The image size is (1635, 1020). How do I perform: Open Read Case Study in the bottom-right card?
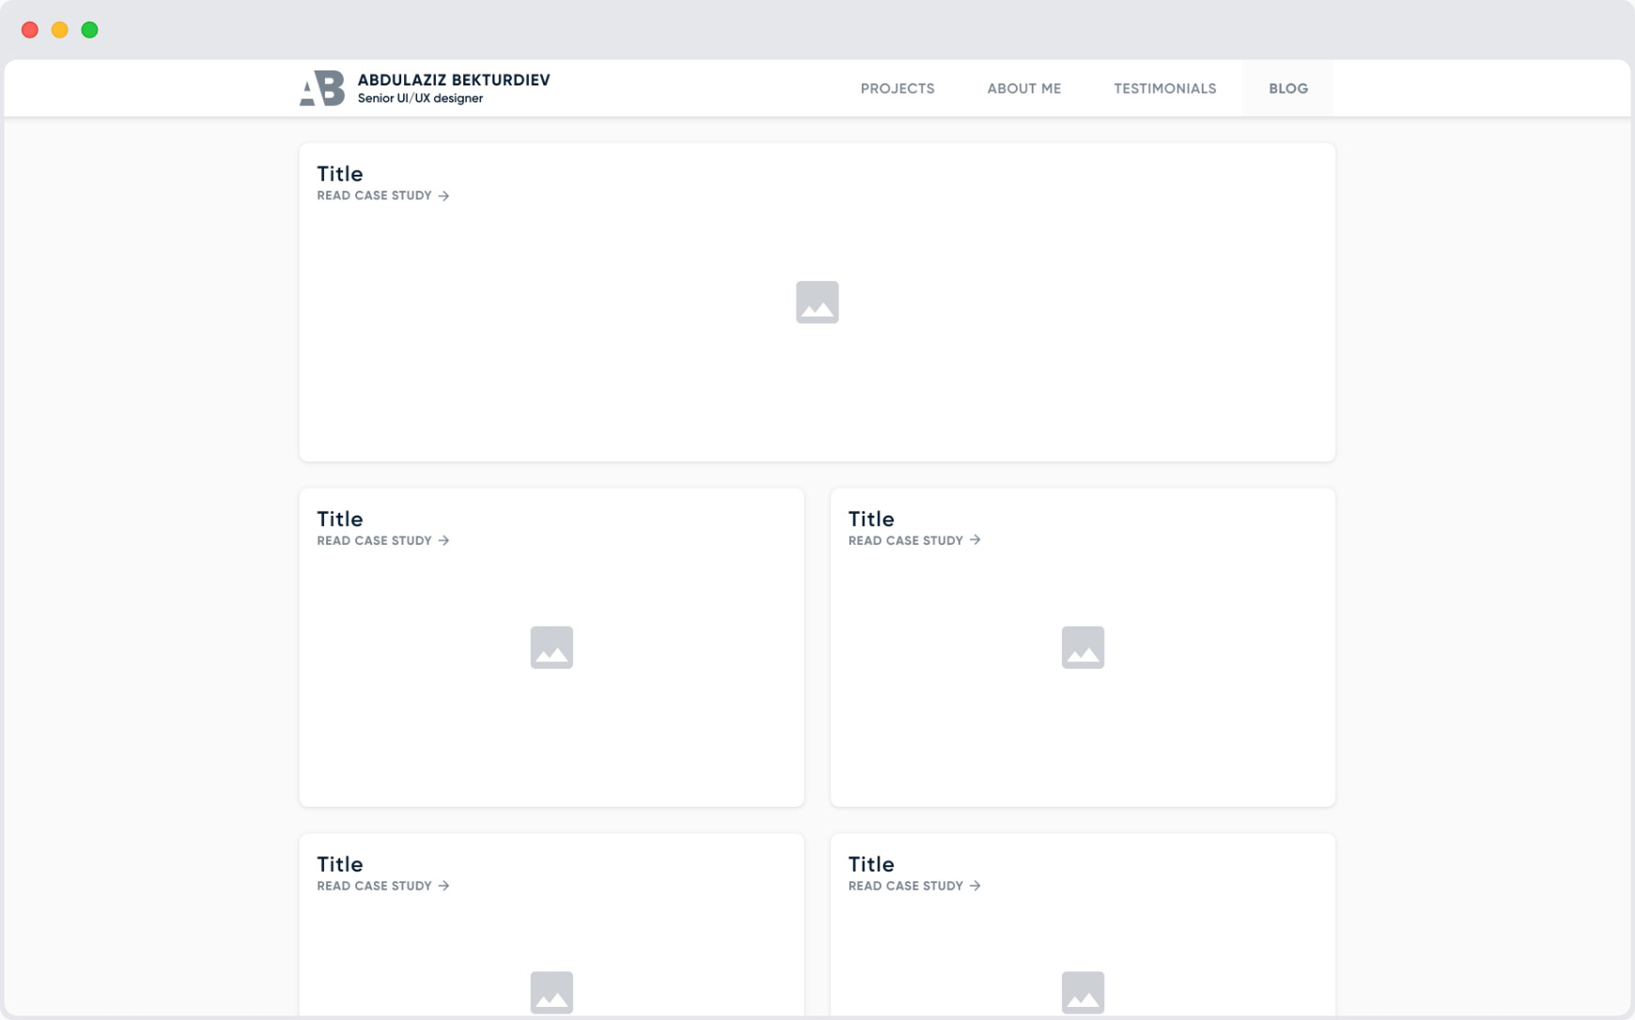tap(914, 886)
